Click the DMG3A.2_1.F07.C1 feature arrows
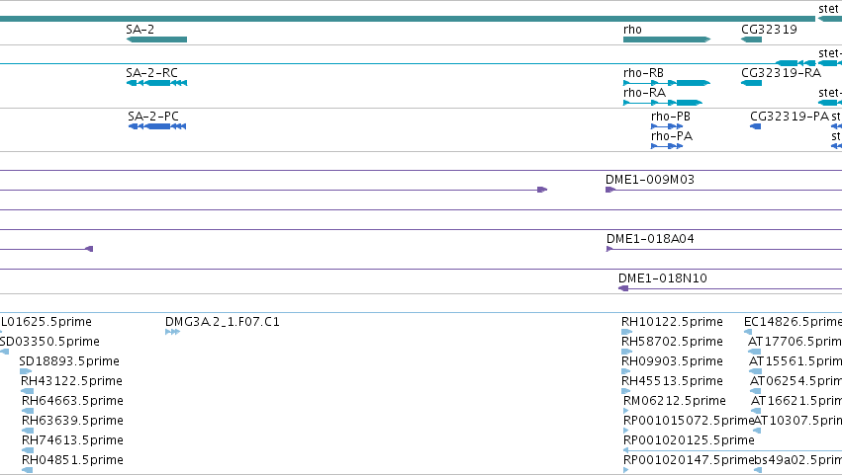This screenshot has height=475, width=842. (x=172, y=332)
